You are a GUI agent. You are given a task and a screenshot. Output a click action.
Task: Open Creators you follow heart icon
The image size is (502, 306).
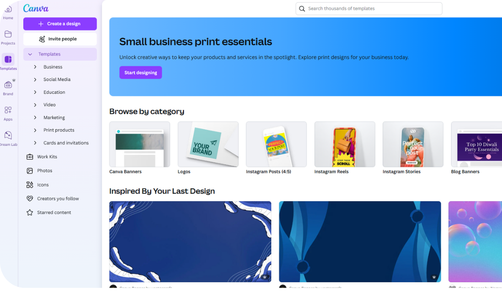(x=30, y=199)
